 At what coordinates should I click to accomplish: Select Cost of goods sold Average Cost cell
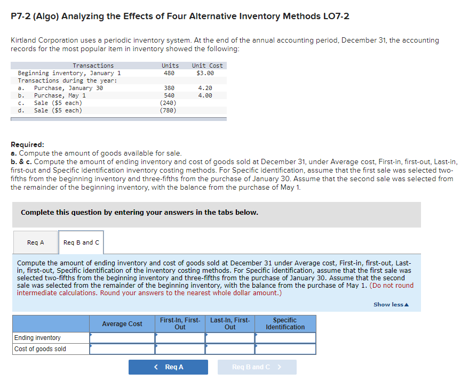122,349
